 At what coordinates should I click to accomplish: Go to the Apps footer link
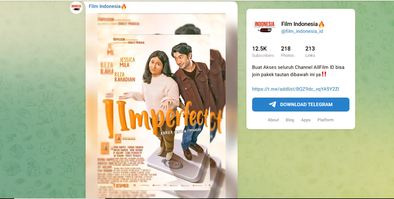click(306, 120)
